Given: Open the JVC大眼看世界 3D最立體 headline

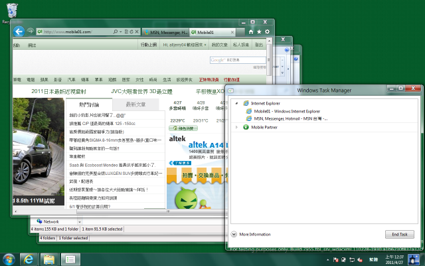Looking at the screenshot, I should tap(141, 92).
